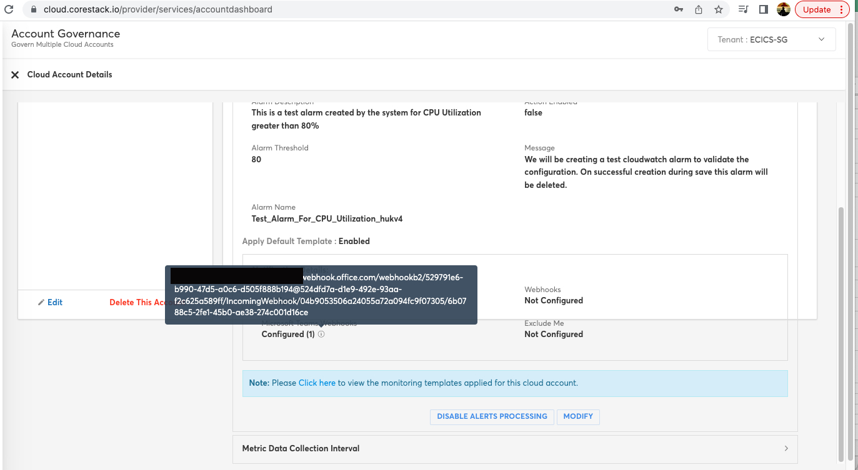Click the Account Governance heading
The height and width of the screenshot is (470, 858).
pyautogui.click(x=66, y=34)
